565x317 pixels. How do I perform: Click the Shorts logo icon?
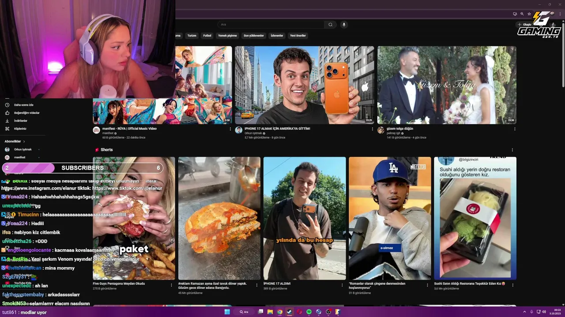[x=97, y=150]
